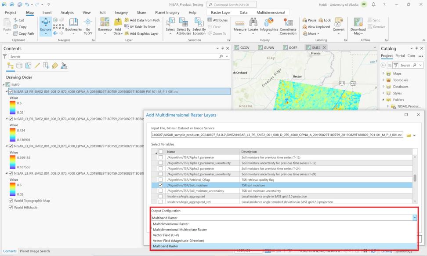
Task: Open the Attributes pane button
Action: pyautogui.click(x=217, y=20)
